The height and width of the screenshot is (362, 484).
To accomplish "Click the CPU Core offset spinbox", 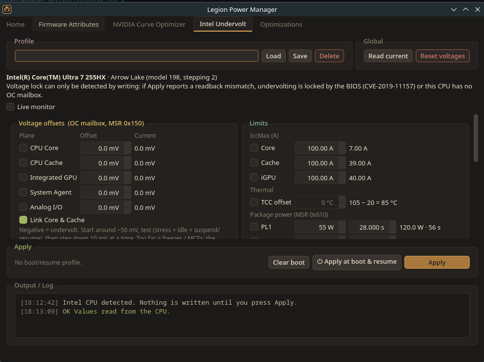I will (x=106, y=148).
